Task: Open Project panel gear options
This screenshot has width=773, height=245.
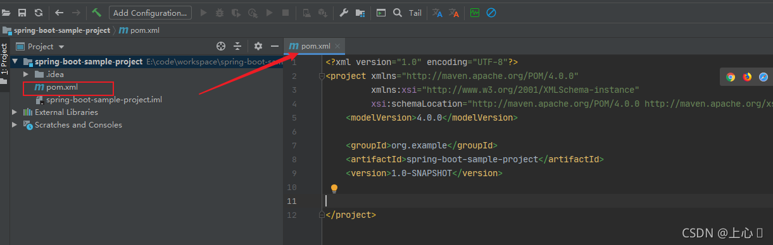Action: click(x=258, y=46)
